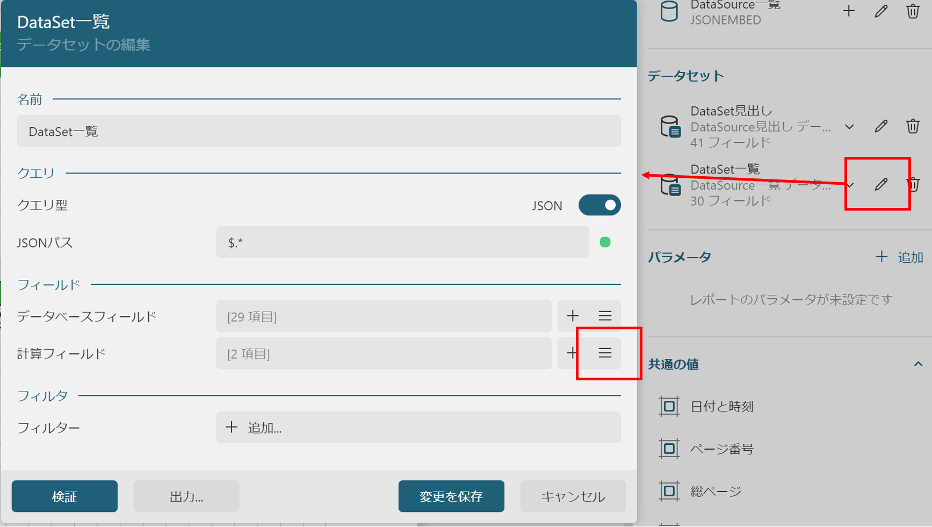Image resolution: width=932 pixels, height=527 pixels.
Task: Click the DataSet見出し name text
Action: click(731, 111)
